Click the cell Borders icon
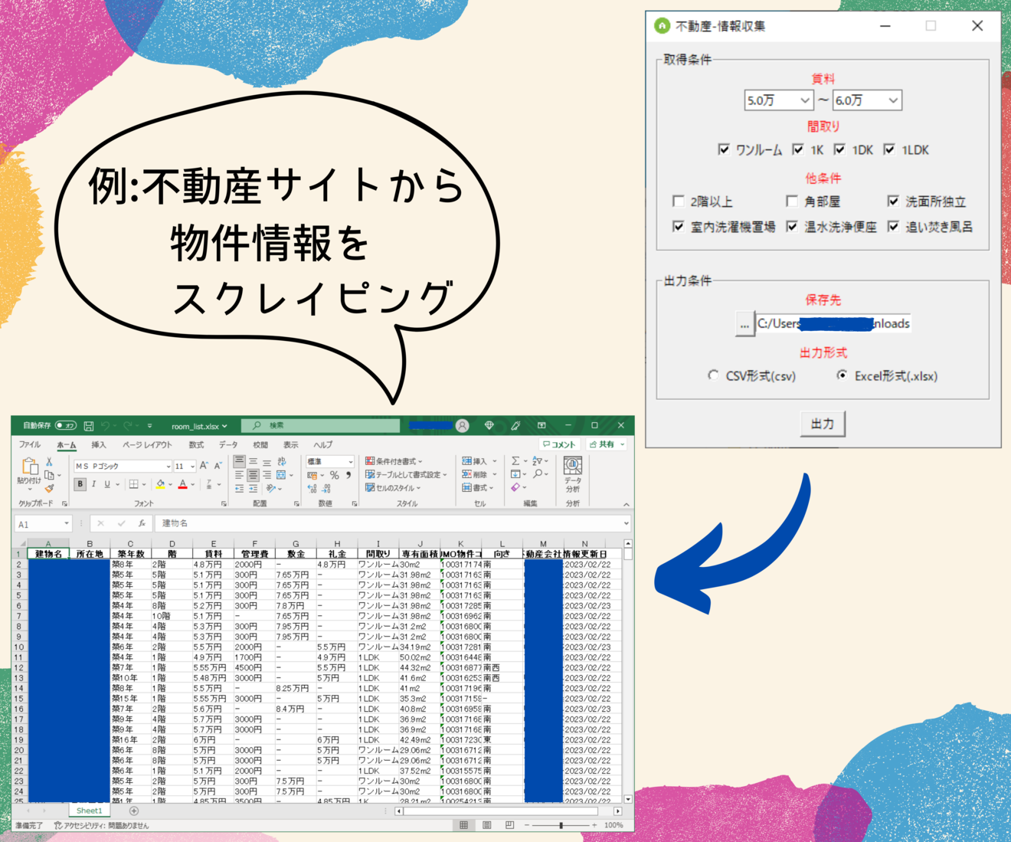This screenshot has height=842, width=1011. point(133,484)
